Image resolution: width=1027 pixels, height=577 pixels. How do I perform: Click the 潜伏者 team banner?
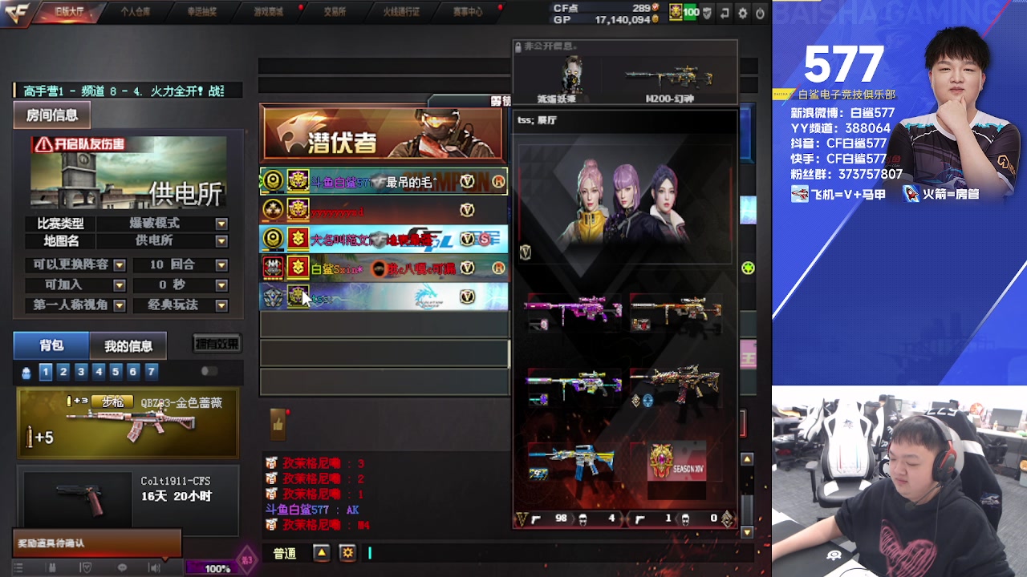tap(383, 134)
